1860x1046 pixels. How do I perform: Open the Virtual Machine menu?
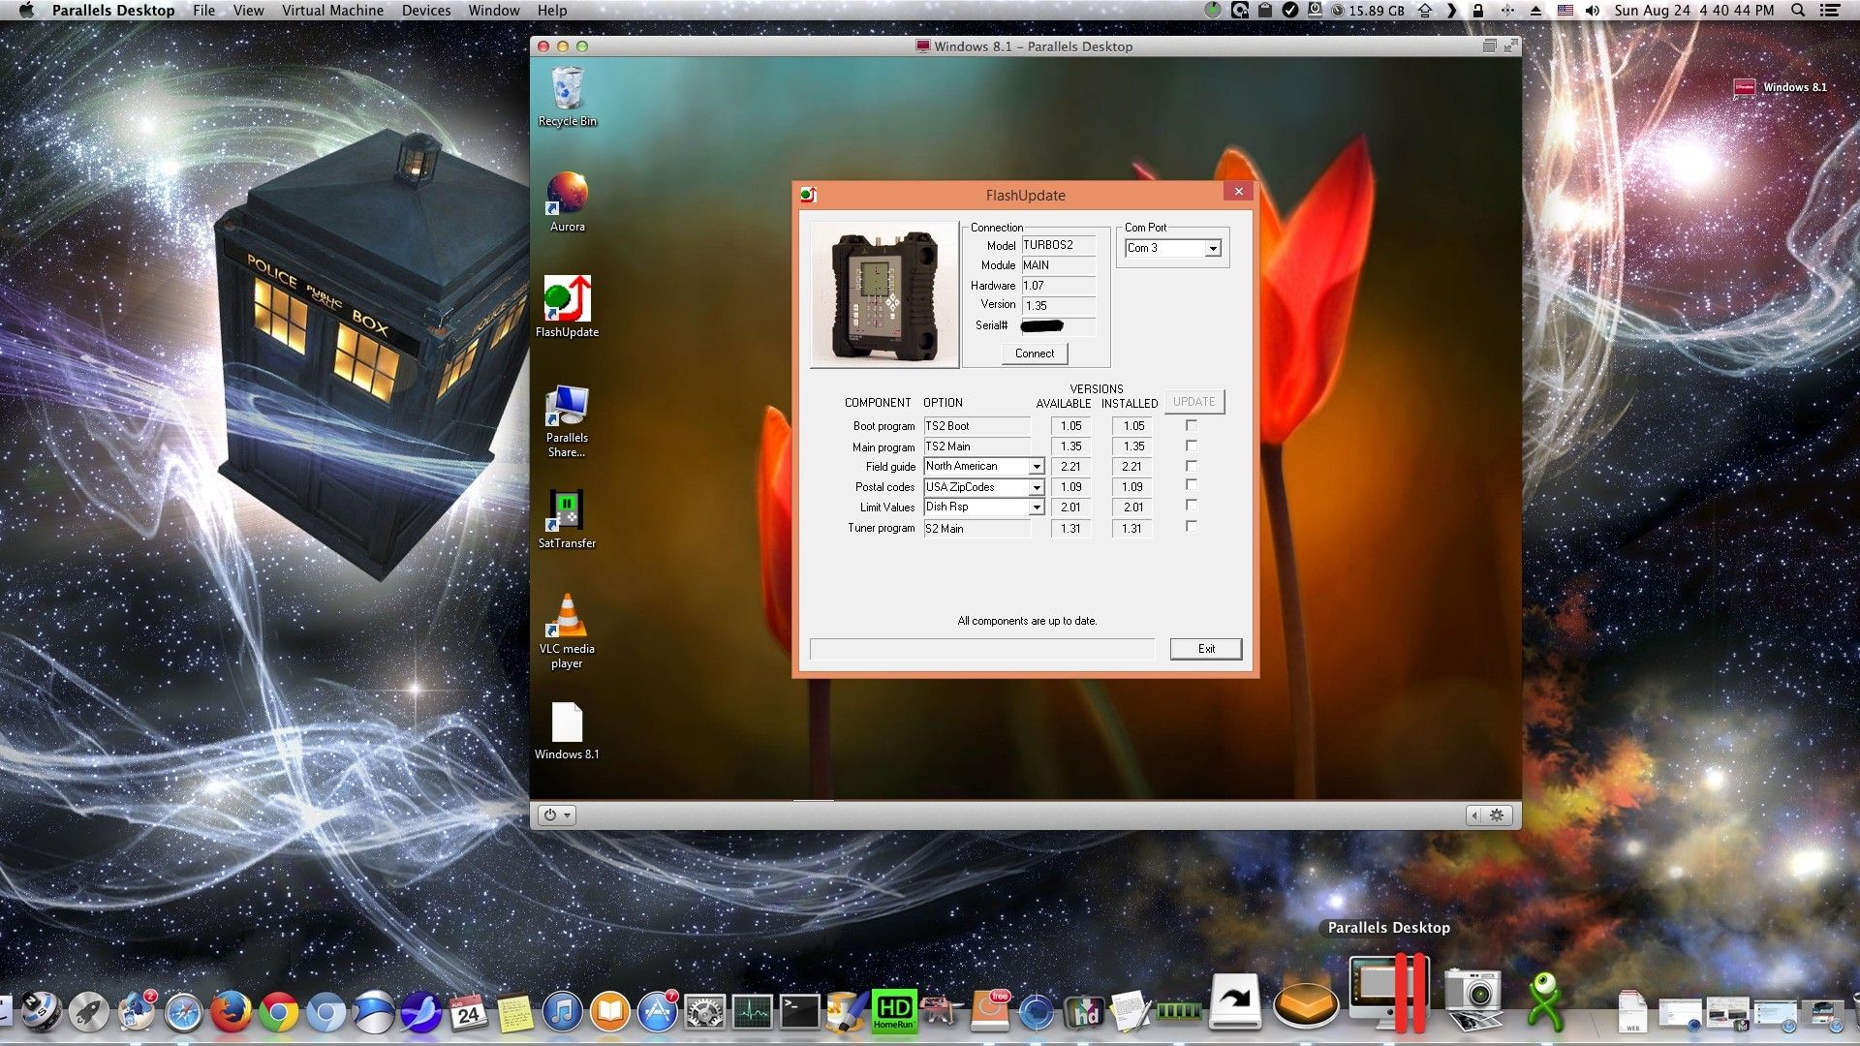coord(332,11)
